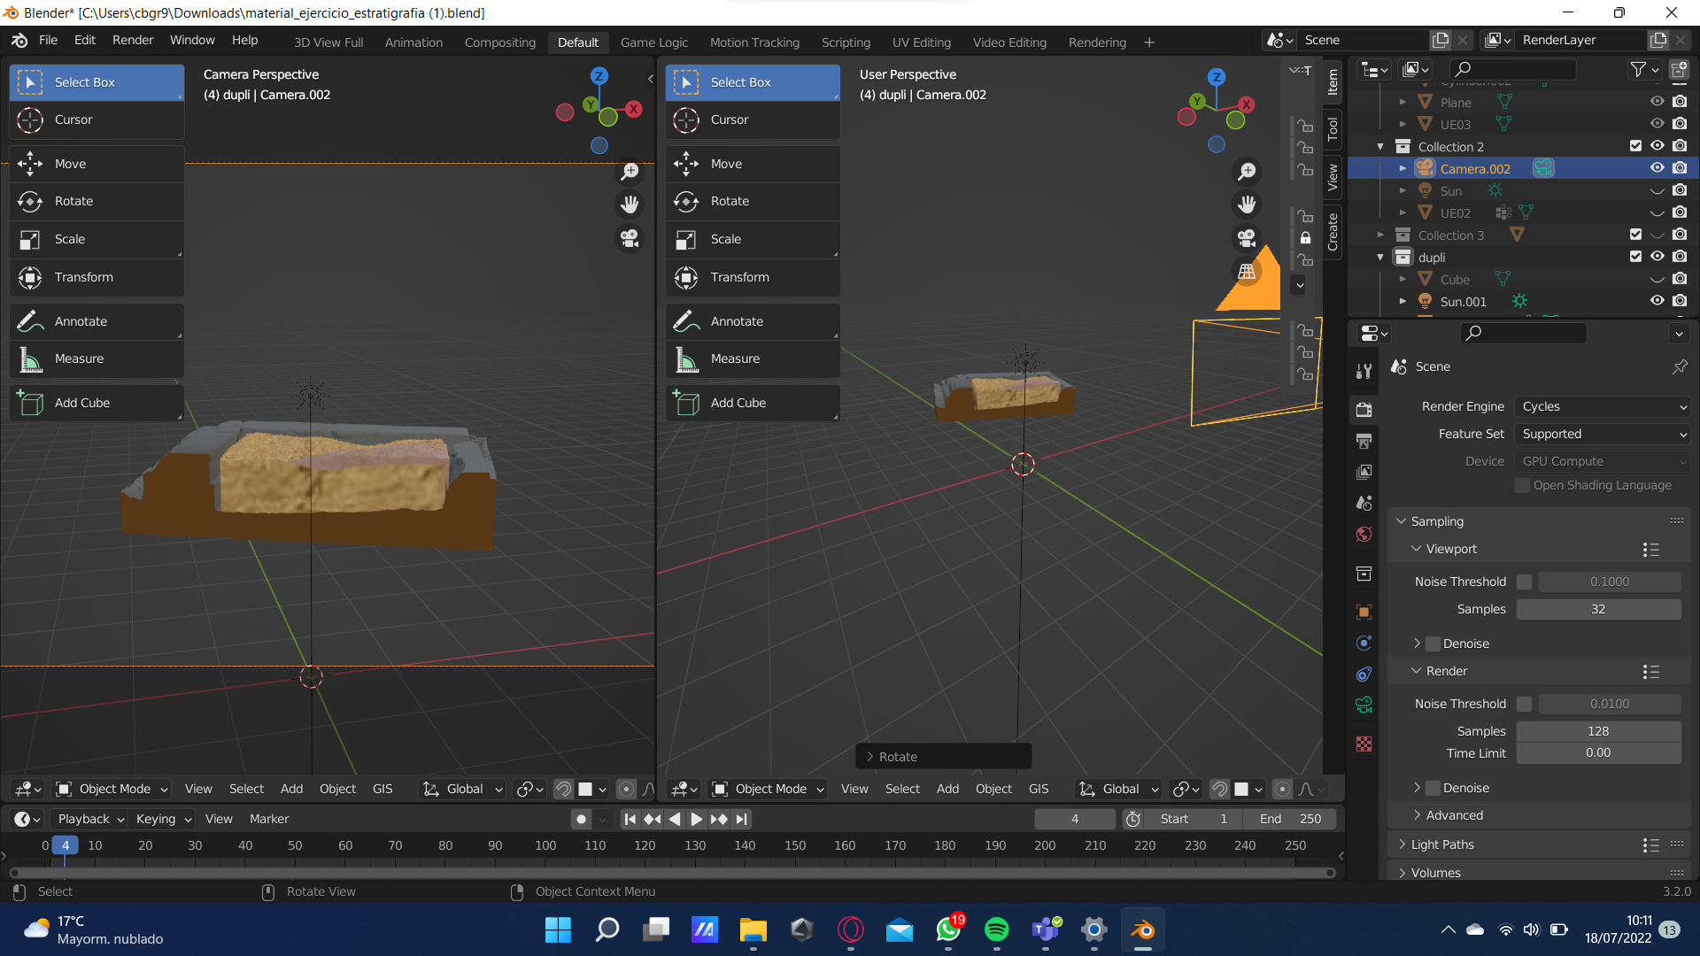Enable the Open Shading Language checkbox

pyautogui.click(x=1522, y=485)
